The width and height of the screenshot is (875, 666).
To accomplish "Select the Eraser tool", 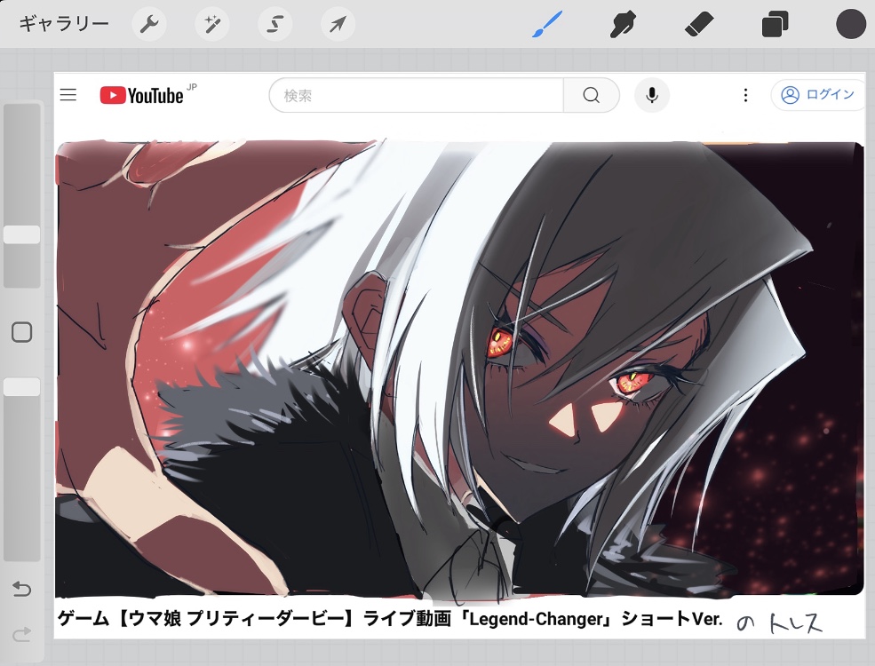I will 699,24.
